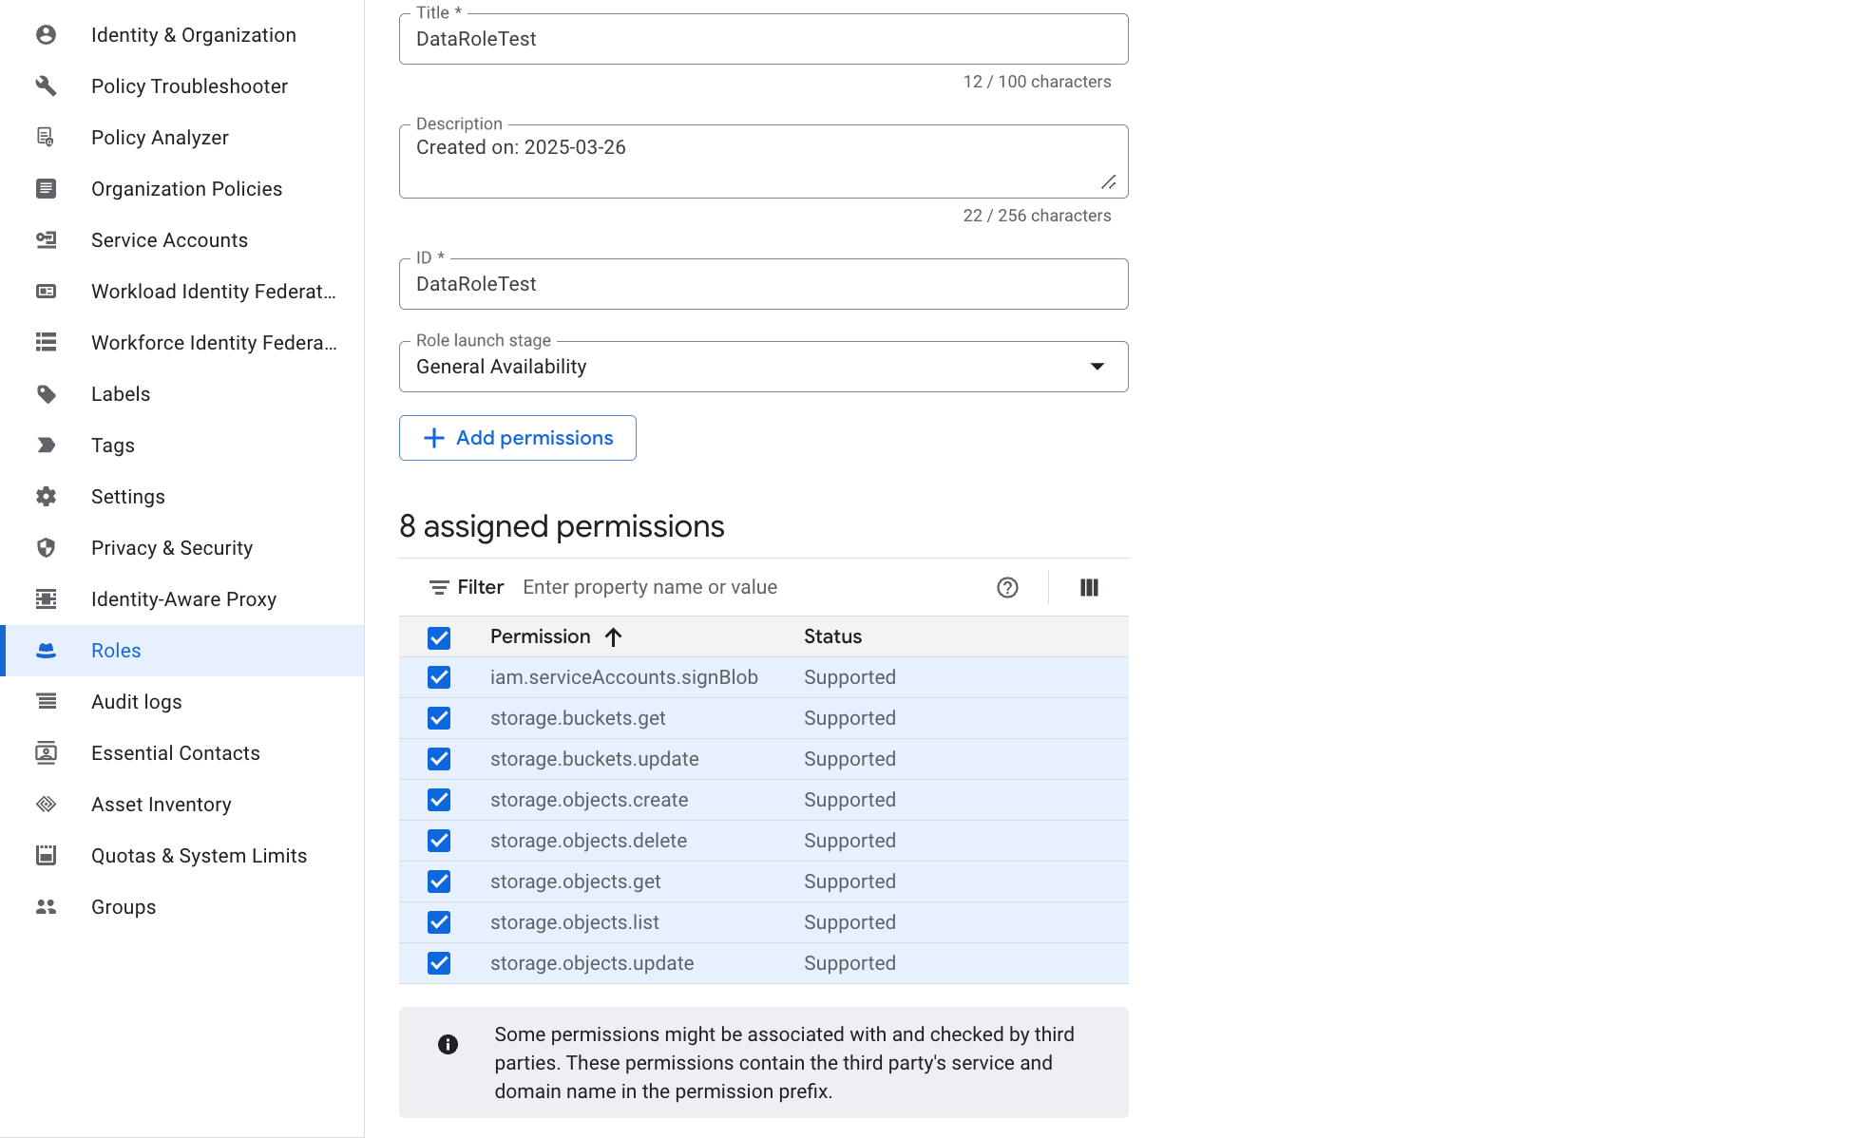Click the Asset Inventory diamond icon

point(46,805)
